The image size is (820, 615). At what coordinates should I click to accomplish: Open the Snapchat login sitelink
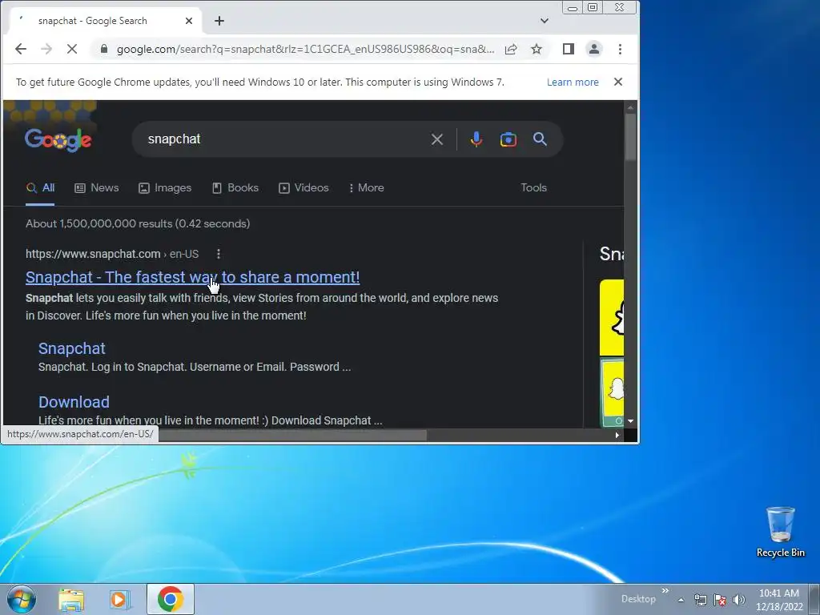coord(71,348)
